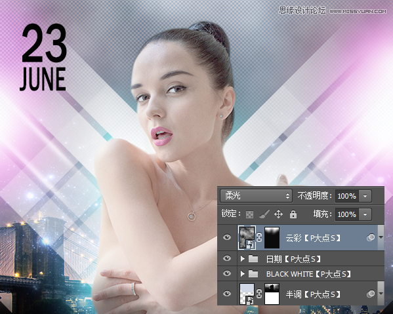Hide the 日期 group with eye icon
This screenshot has width=393, height=314.
pos(227,258)
